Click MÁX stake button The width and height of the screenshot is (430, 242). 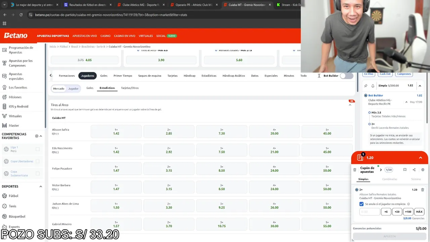coord(419,212)
